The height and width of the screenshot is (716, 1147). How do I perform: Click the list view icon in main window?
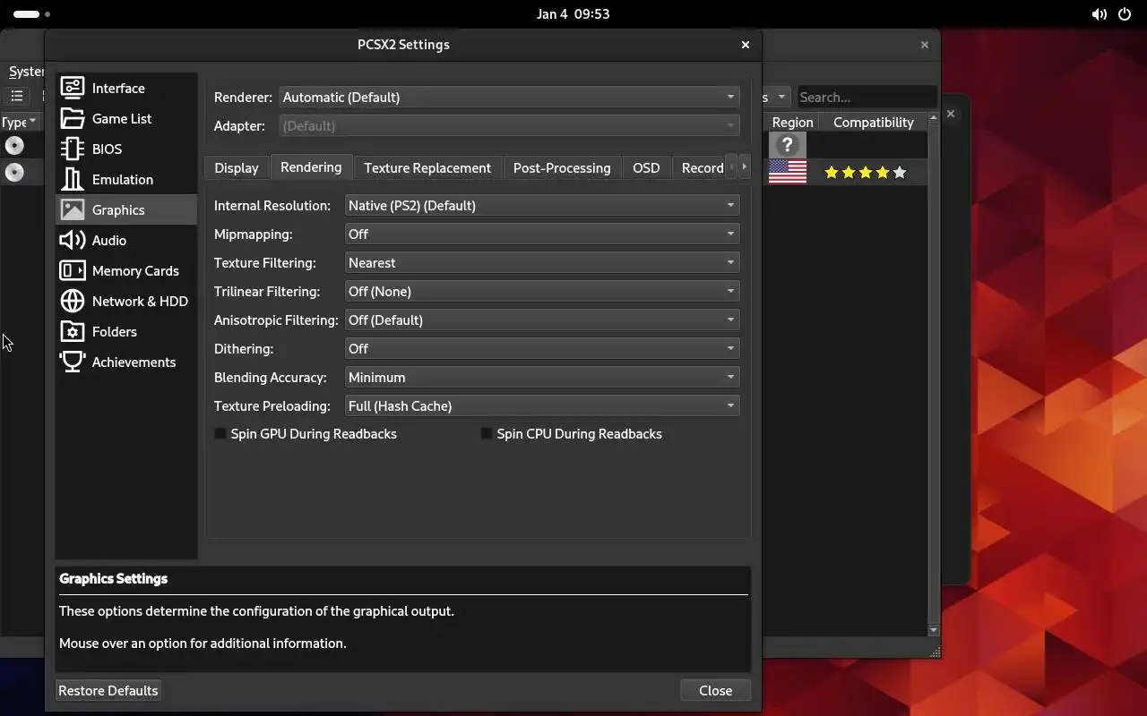point(17,96)
